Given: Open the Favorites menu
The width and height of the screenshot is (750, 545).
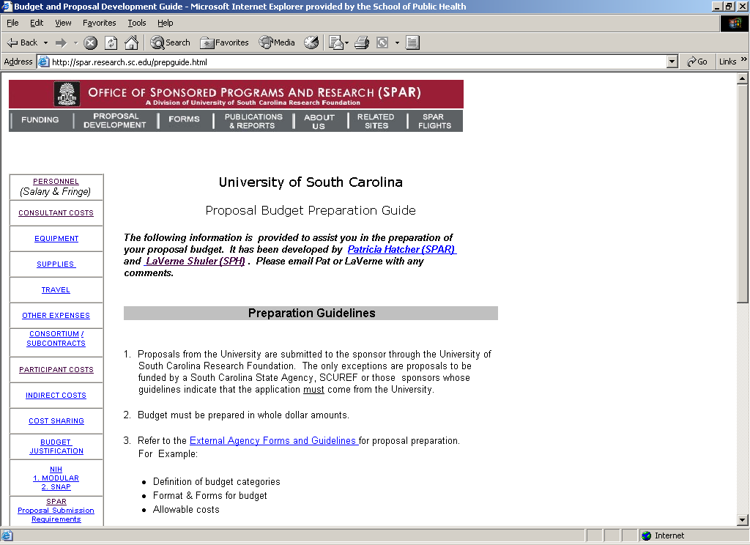Looking at the screenshot, I should [x=99, y=23].
